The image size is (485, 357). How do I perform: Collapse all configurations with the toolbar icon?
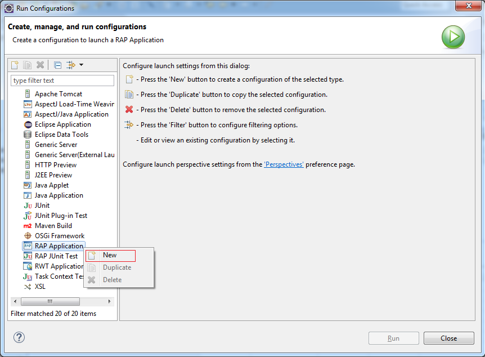click(x=57, y=65)
